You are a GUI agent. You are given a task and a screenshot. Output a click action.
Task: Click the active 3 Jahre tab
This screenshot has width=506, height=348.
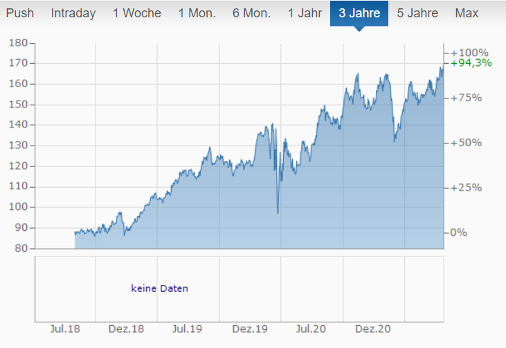click(x=359, y=13)
